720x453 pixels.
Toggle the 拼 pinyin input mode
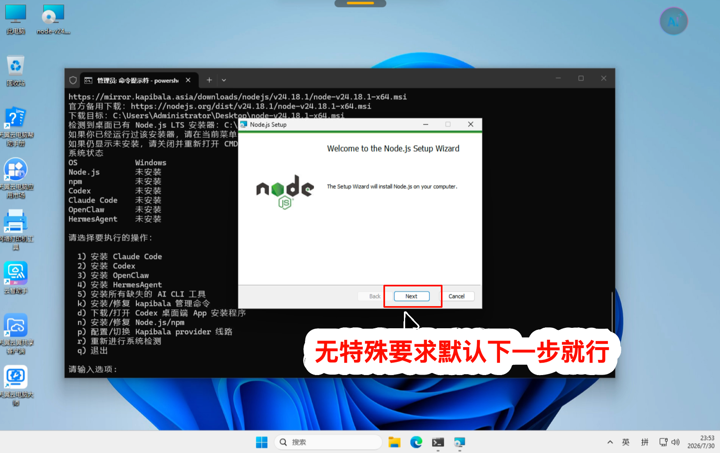645,442
